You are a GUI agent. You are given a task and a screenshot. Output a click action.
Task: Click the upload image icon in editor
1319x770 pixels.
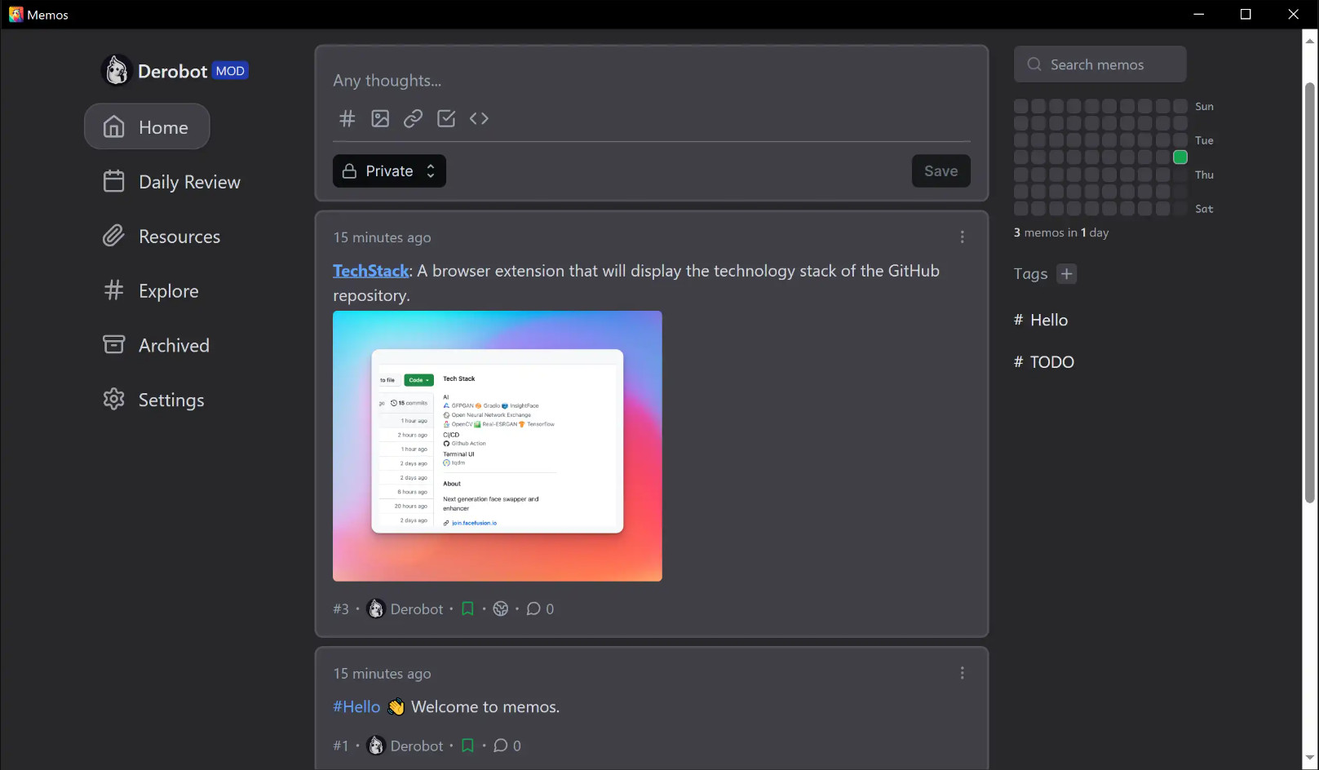point(380,119)
